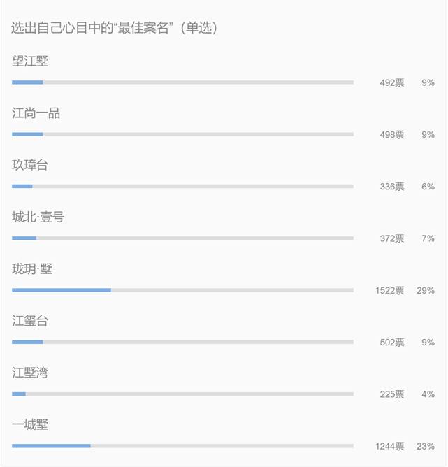Select the 城北·壹号 poll option
This screenshot has height=467, width=448.
coord(38,217)
